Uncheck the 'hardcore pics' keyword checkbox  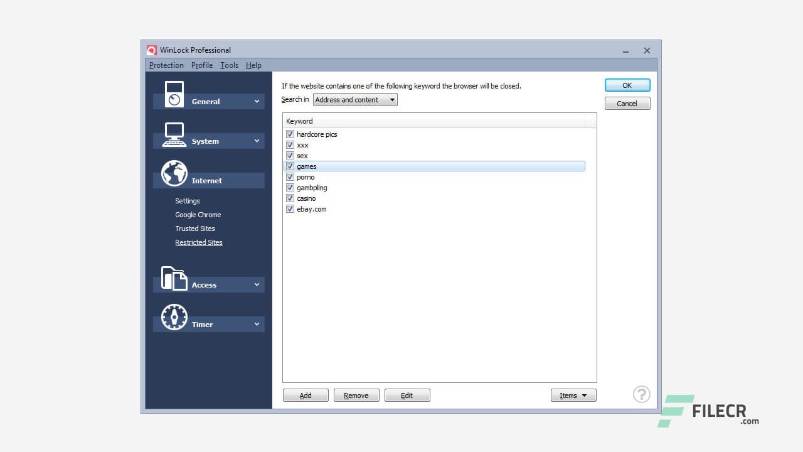coord(290,134)
